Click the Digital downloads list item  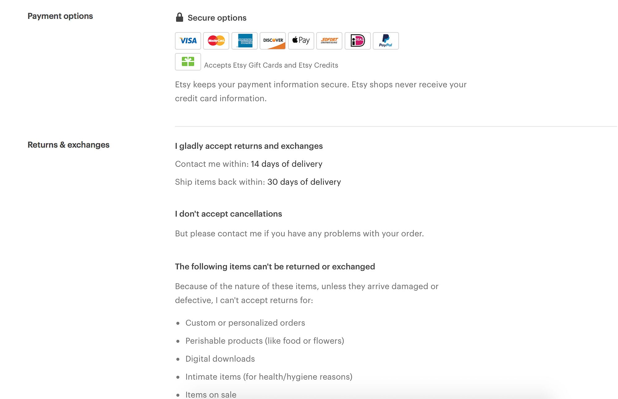pos(220,359)
